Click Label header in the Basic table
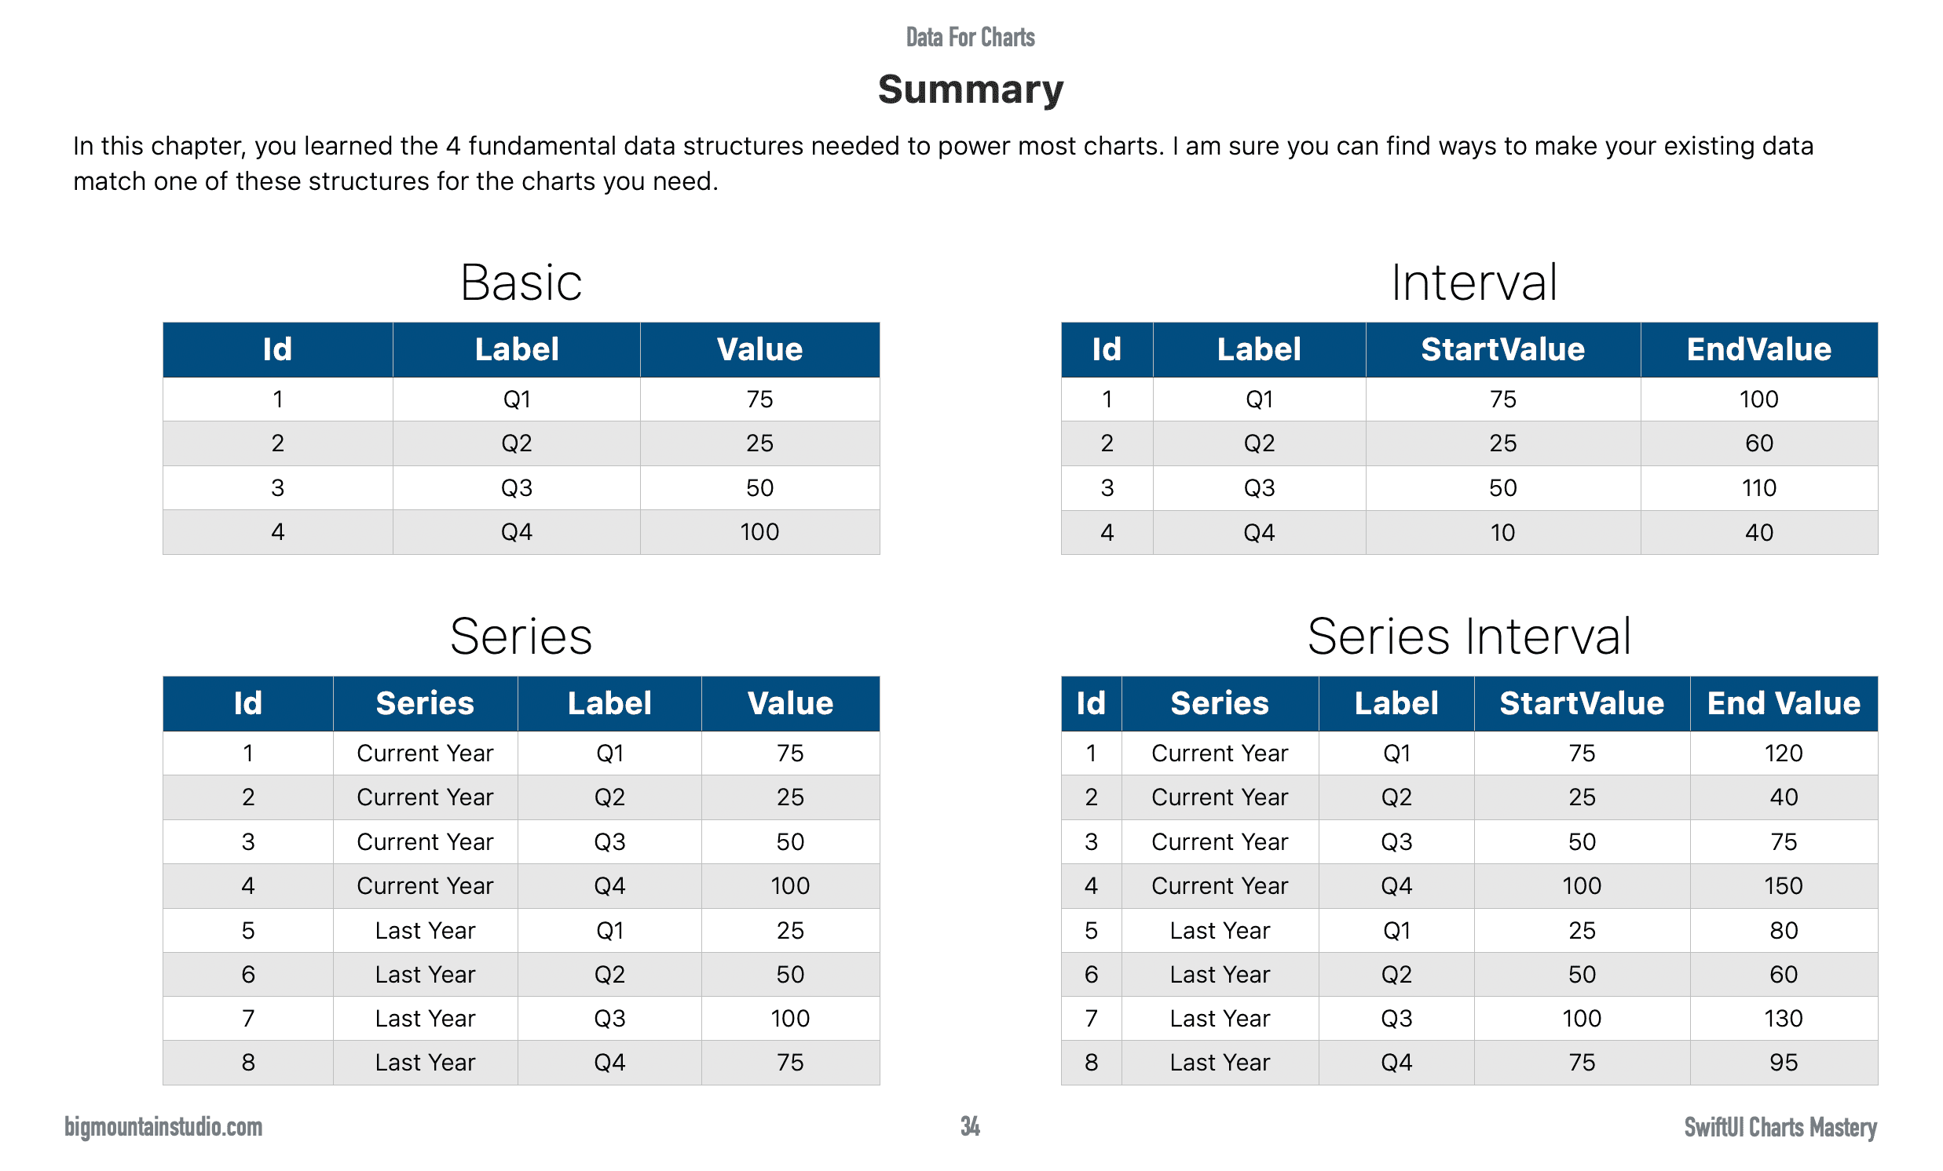Image resolution: width=1943 pixels, height=1171 pixels. pyautogui.click(x=517, y=349)
